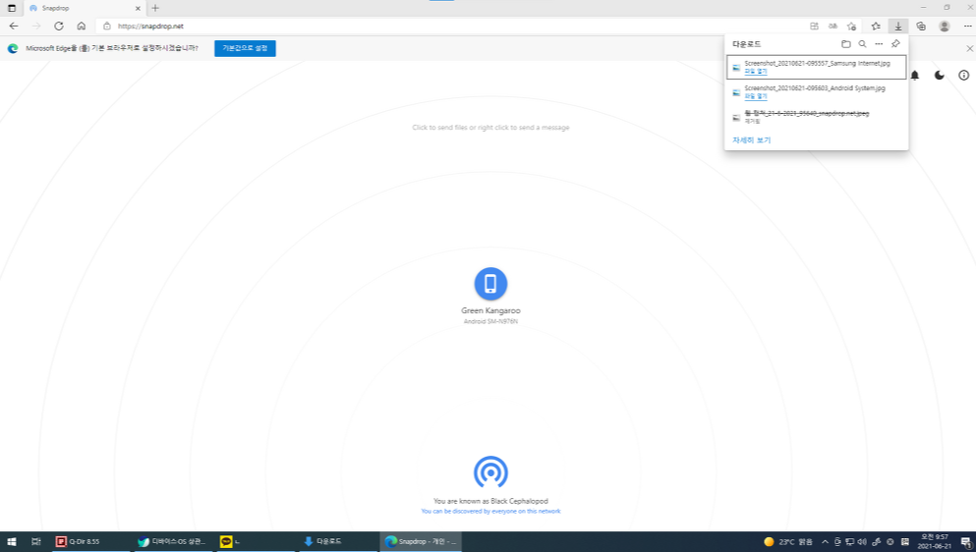Open weather widget showing 23°C

[x=788, y=541]
